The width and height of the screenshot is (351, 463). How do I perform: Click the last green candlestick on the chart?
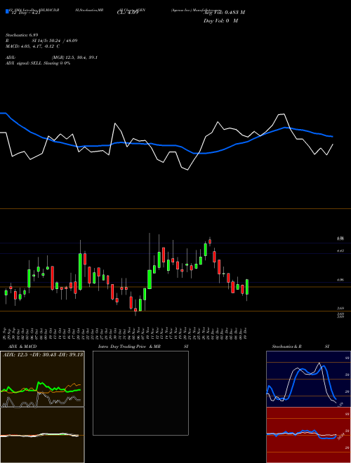pyautogui.click(x=247, y=287)
